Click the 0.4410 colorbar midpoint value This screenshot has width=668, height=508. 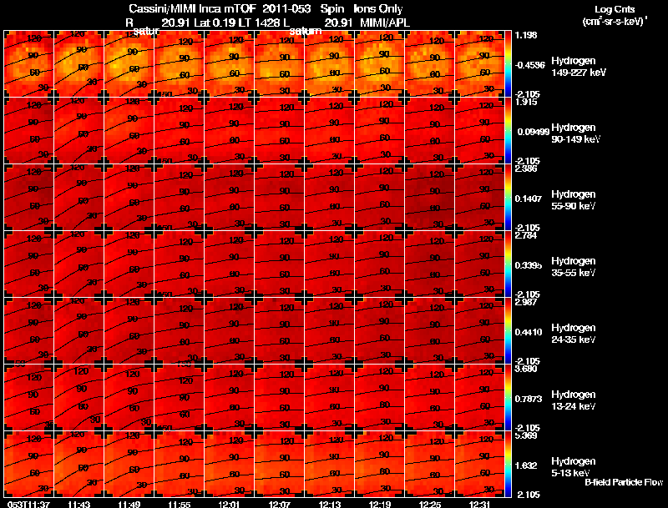click(x=529, y=332)
